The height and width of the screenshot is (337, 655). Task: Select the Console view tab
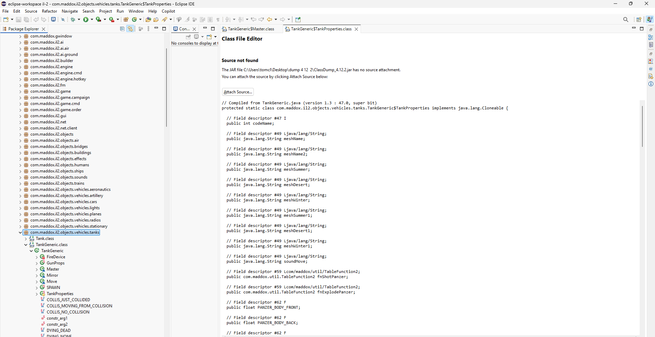click(x=184, y=29)
